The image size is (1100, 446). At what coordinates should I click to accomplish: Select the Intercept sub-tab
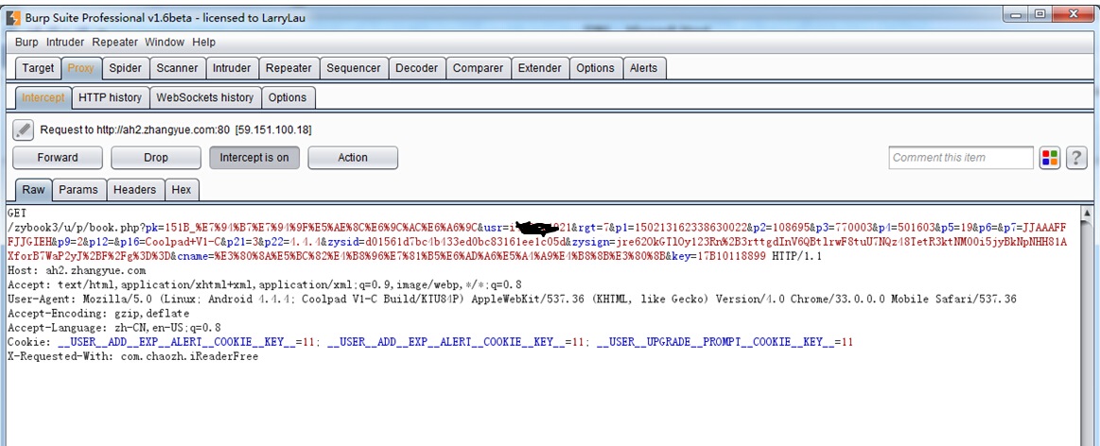(43, 97)
